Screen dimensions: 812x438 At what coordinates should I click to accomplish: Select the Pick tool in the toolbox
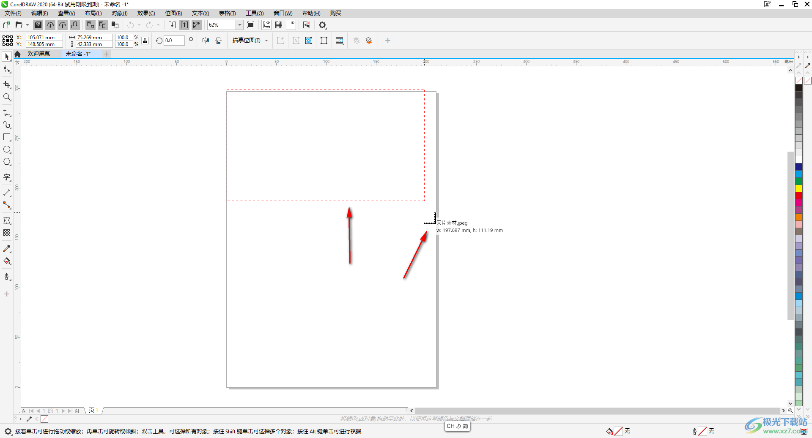click(7, 57)
